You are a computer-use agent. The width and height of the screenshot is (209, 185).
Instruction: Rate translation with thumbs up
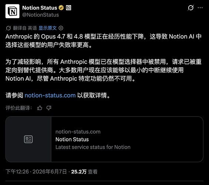pyautogui.click(x=40, y=108)
